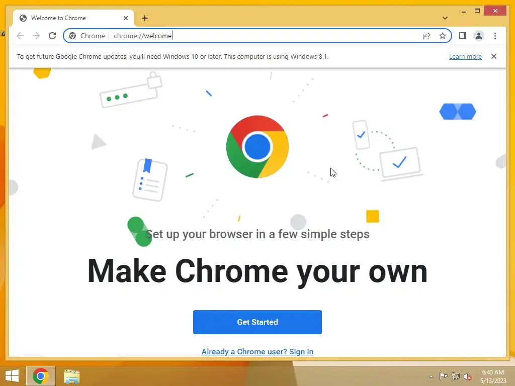515x386 pixels.
Task: Close the Welcome to Chrome tab
Action: tap(125, 18)
